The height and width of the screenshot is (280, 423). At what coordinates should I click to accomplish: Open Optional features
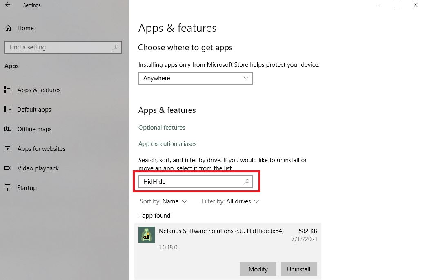tap(162, 128)
